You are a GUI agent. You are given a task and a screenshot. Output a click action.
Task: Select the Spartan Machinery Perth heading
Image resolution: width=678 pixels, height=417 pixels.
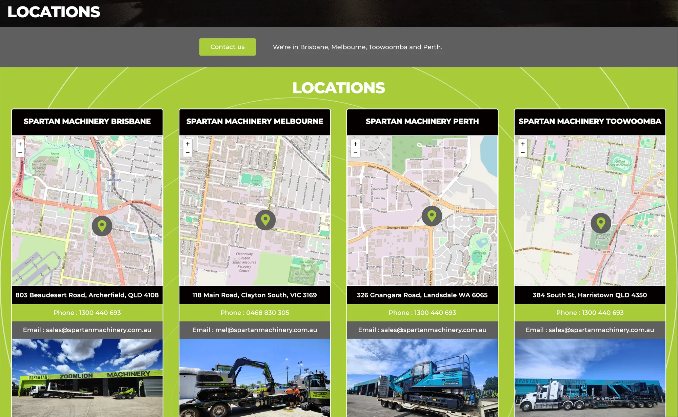pyautogui.click(x=422, y=121)
